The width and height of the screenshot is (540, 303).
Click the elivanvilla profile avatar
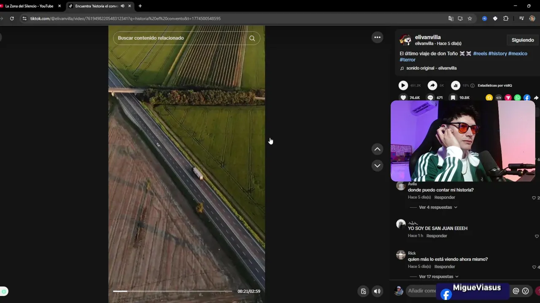[405, 40]
